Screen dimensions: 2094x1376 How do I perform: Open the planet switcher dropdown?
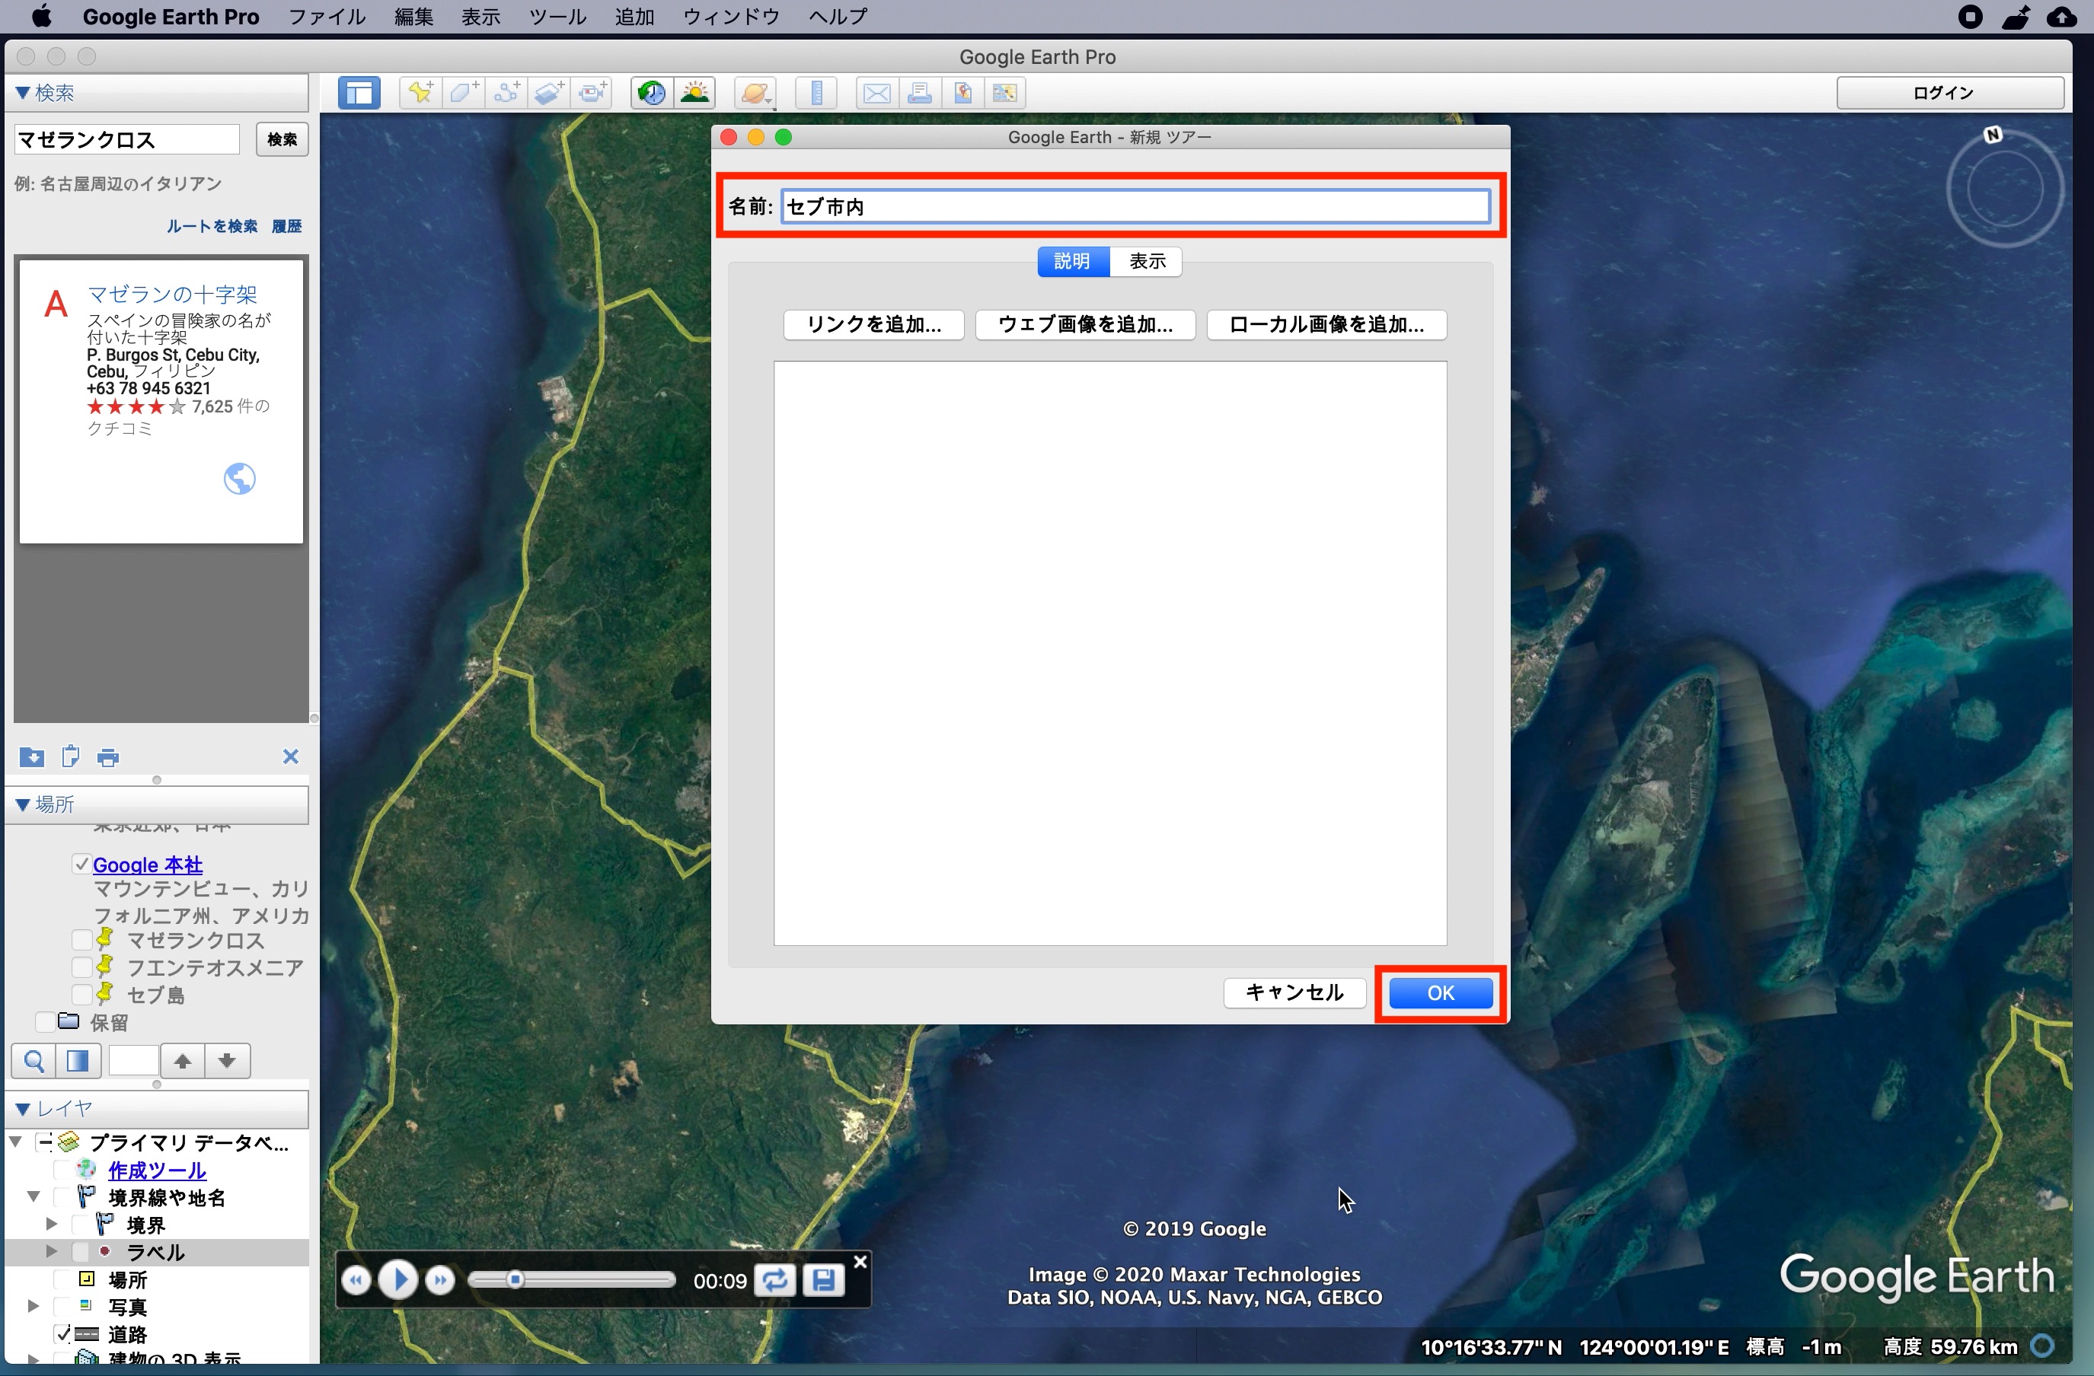(x=756, y=92)
